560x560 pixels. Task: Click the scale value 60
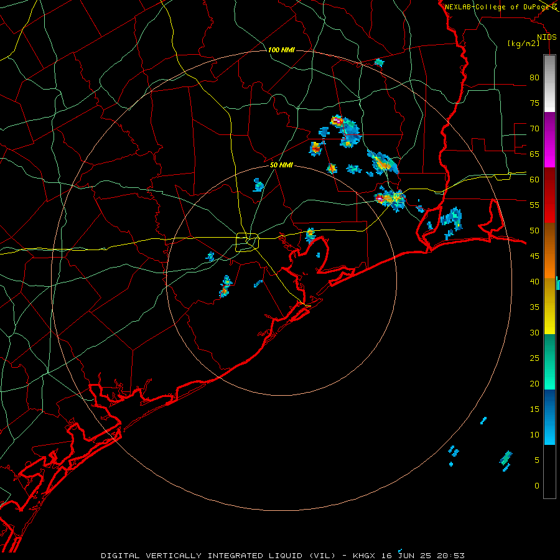pos(534,180)
